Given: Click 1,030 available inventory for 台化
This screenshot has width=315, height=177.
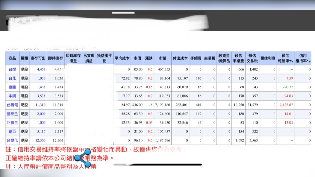Looking at the screenshot, I should [x=41, y=78].
